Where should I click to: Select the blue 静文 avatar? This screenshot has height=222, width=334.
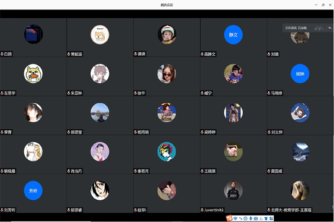click(x=233, y=35)
